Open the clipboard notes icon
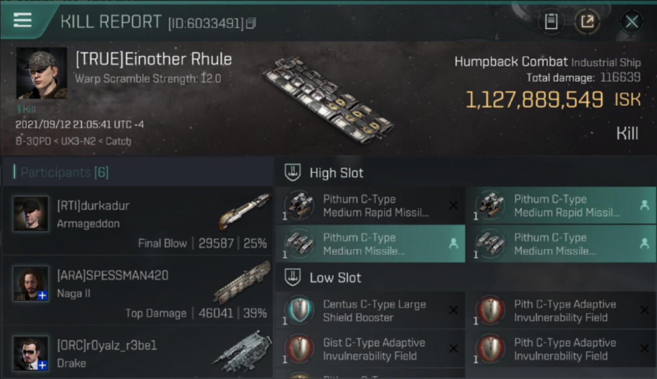Image resolution: width=657 pixels, height=379 pixels. [x=551, y=21]
